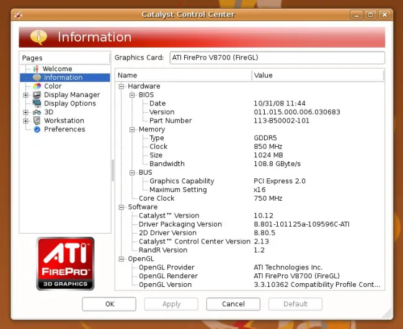Select the Graphics Capability row
This screenshot has height=329, width=403.
[249, 181]
